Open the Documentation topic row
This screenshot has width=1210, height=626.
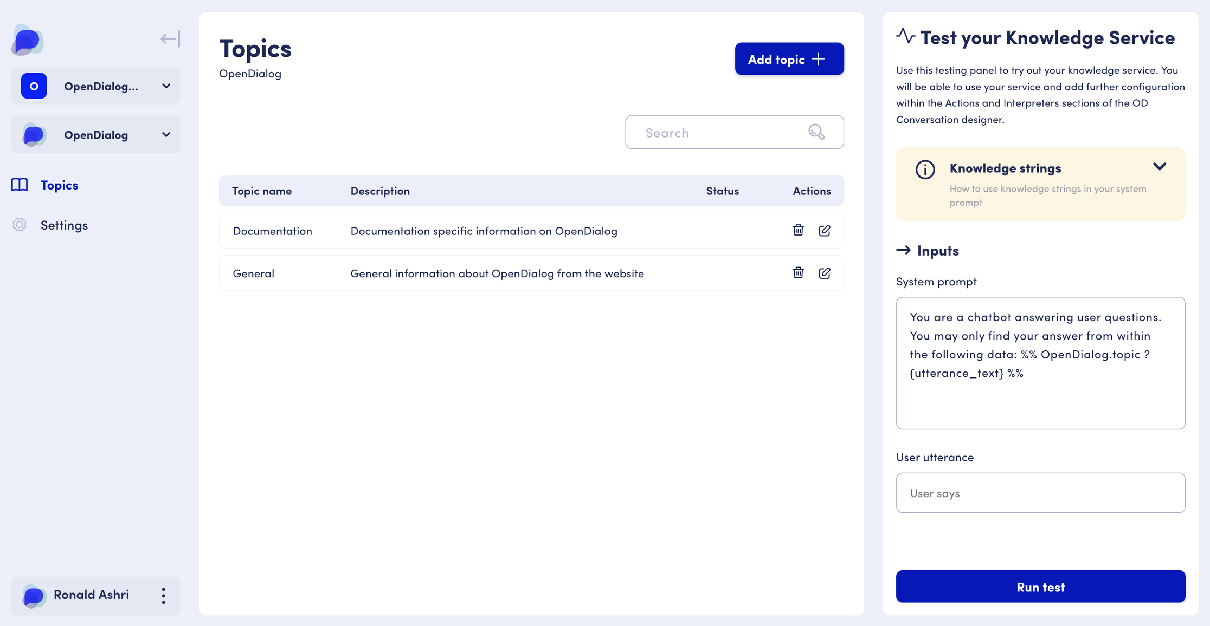click(273, 231)
